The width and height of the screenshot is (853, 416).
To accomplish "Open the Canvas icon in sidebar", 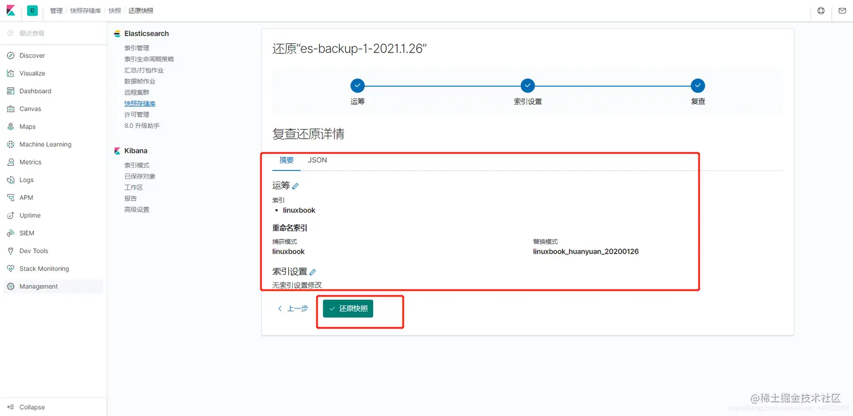I will [11, 109].
